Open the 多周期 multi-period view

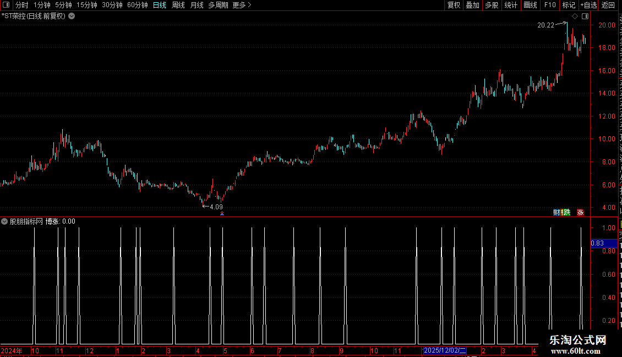point(218,5)
